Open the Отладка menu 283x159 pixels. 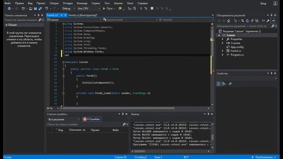point(68,3)
